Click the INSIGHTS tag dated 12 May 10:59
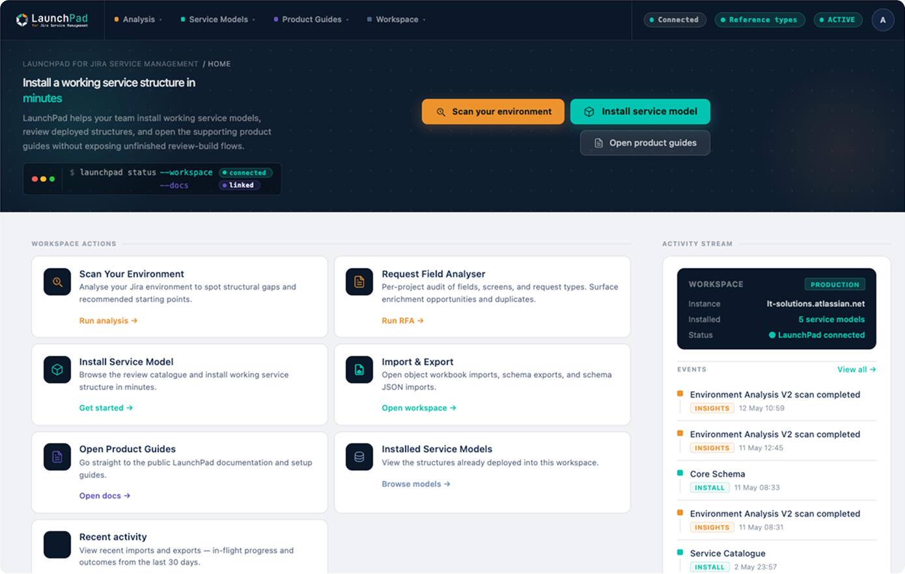The image size is (905, 574). click(x=712, y=408)
